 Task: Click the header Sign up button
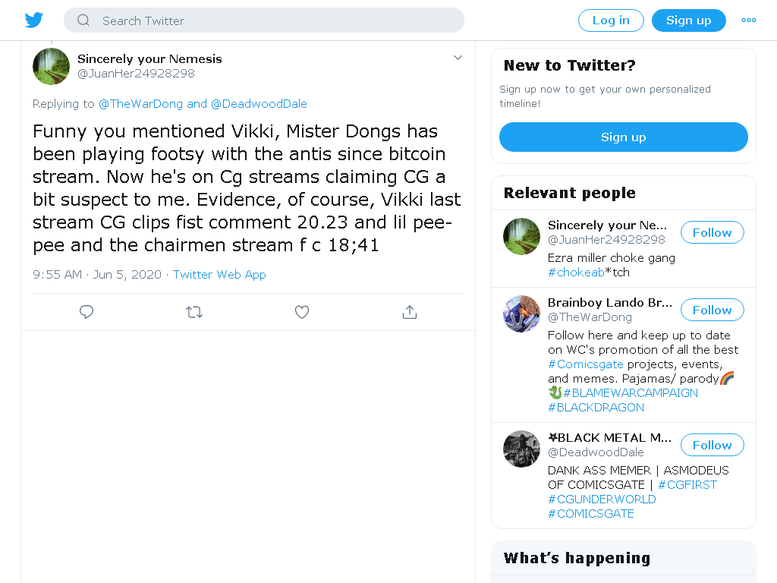click(x=688, y=20)
